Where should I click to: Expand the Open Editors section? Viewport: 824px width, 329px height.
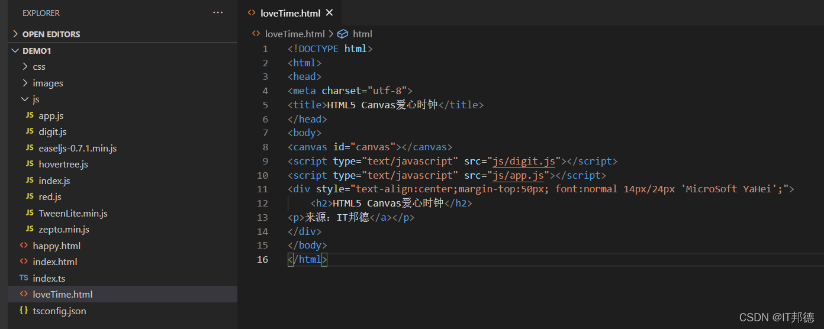(x=15, y=34)
